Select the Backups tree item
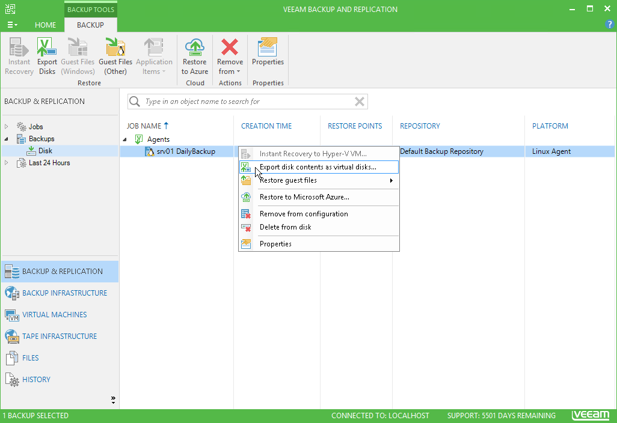The height and width of the screenshot is (423, 617). pos(41,139)
